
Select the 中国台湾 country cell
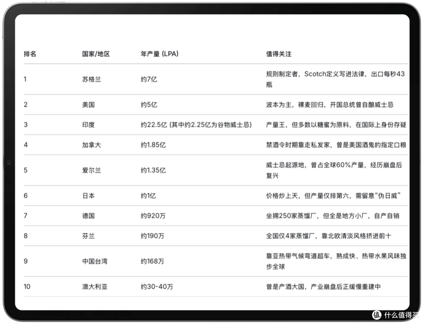pyautogui.click(x=95, y=261)
